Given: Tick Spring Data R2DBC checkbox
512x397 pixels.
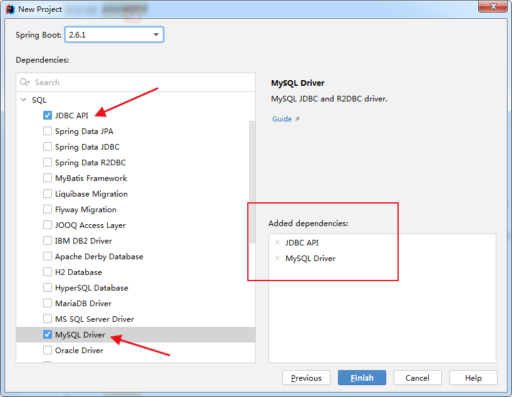Looking at the screenshot, I should 48,162.
